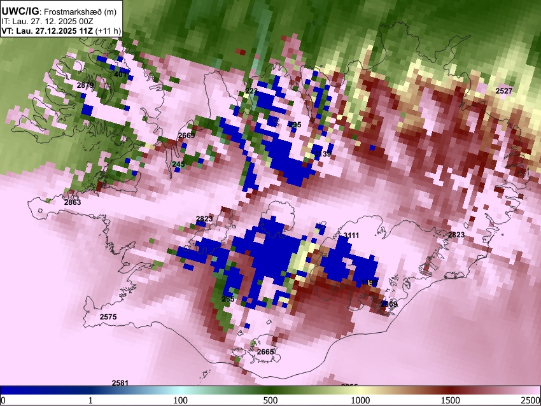Click the 'VT: Lau. 27.12.2025 11Z (+11 h)' line
541x406 pixels.
pyautogui.click(x=61, y=31)
